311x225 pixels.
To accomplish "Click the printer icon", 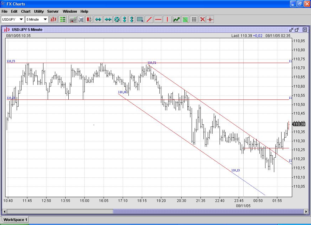I will pyautogui.click(x=81, y=19).
